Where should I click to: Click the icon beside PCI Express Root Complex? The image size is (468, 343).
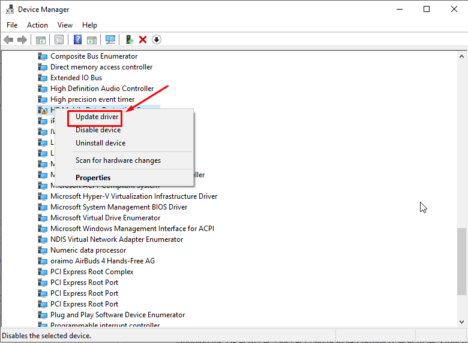point(43,272)
